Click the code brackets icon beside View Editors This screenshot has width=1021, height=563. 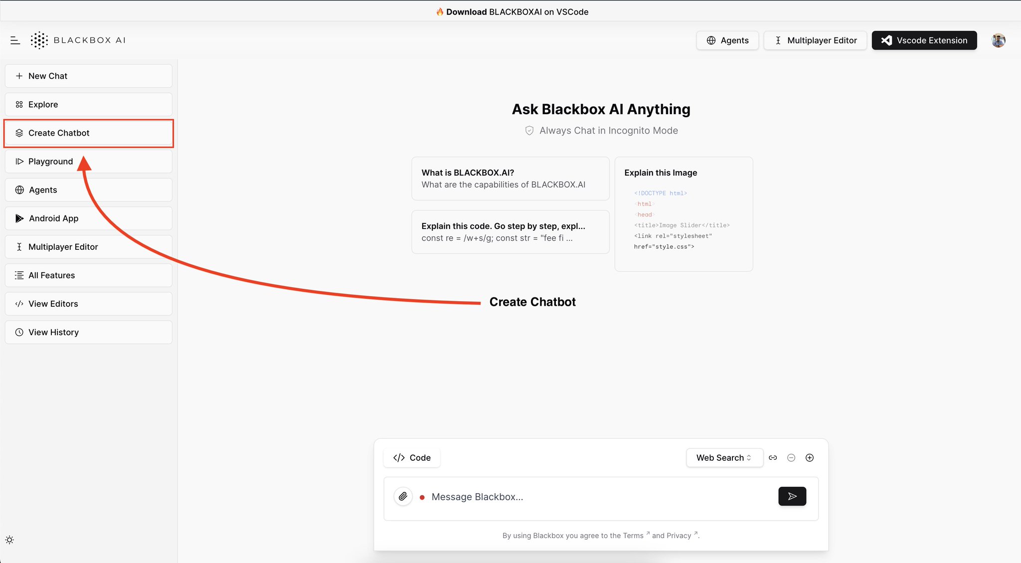pos(19,304)
